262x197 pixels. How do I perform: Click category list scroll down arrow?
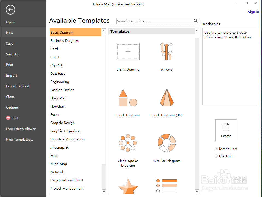104,192
